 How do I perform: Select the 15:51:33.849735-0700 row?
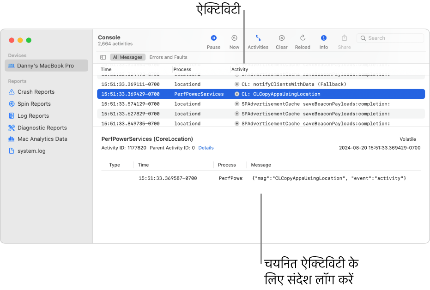point(261,123)
